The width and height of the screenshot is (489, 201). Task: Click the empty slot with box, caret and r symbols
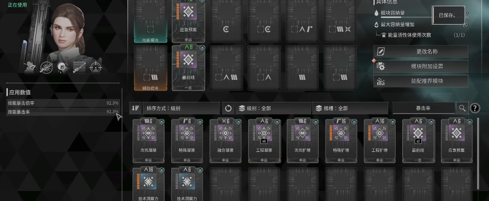(x=302, y=21)
